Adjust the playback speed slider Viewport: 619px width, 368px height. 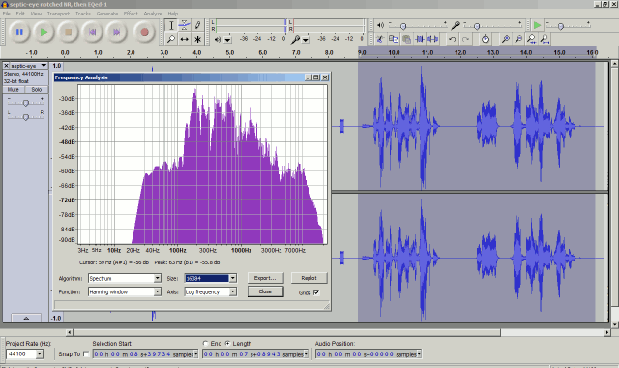tap(560, 26)
